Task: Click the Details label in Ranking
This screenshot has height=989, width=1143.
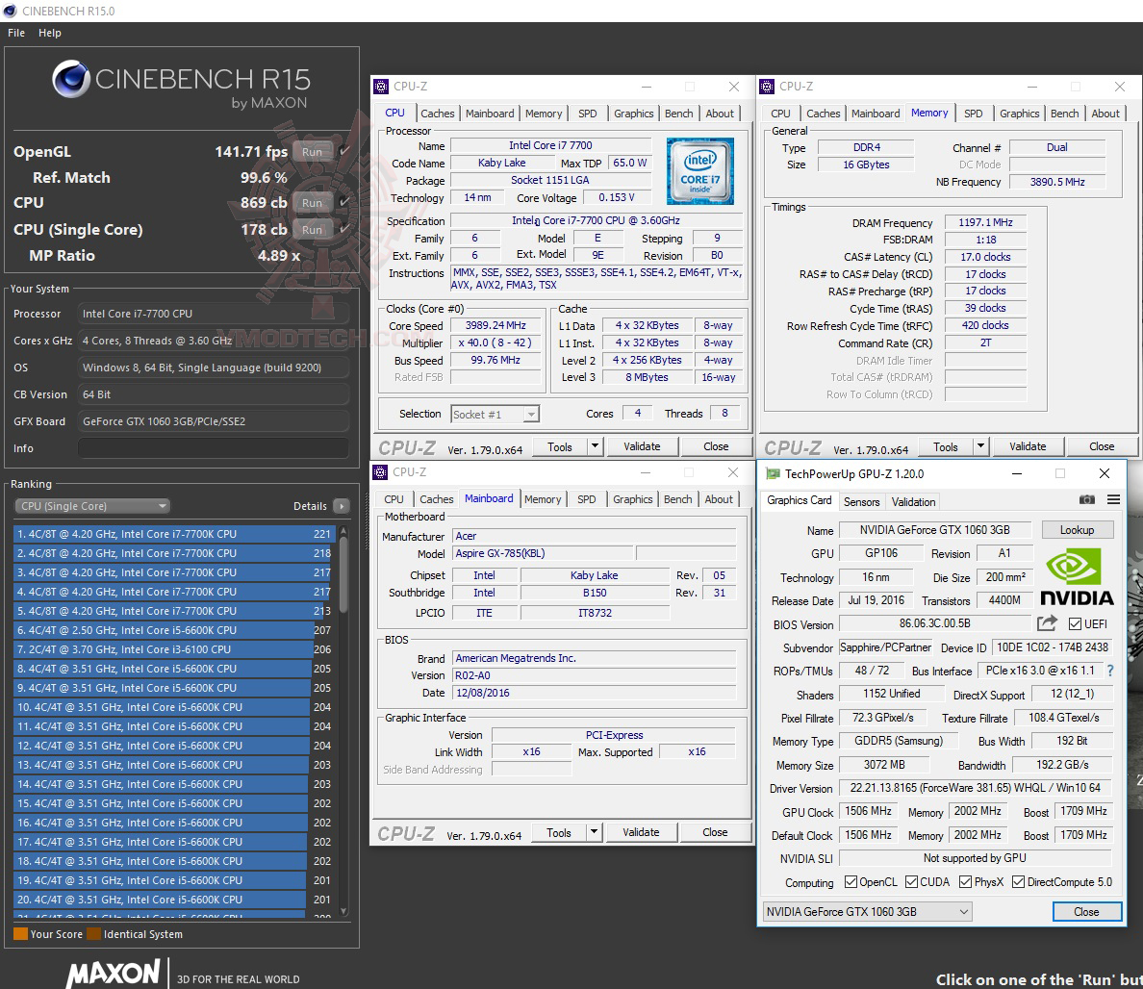Action: tap(310, 506)
